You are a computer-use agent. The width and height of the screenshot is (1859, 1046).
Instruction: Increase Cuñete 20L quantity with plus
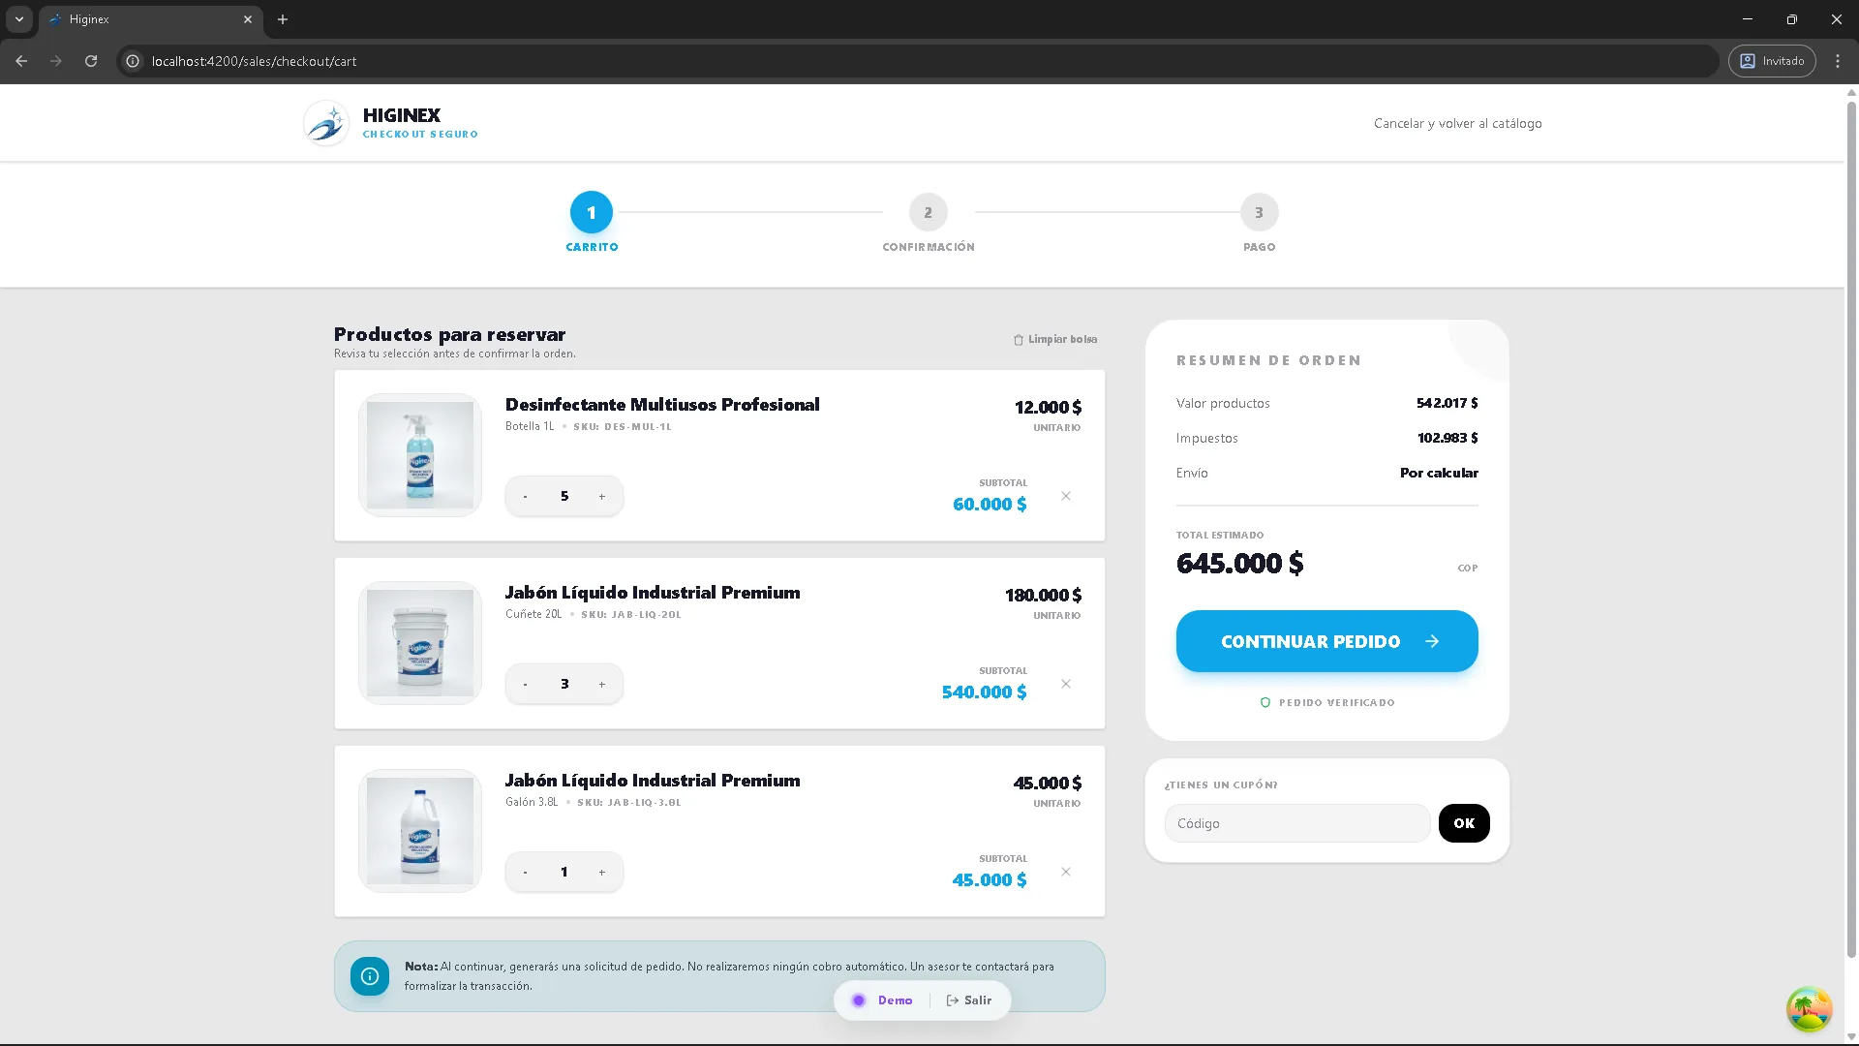[x=601, y=685]
